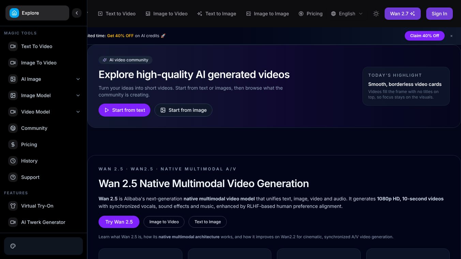
Task: Click 'Get 40% OFF' promo text
Action: (120, 36)
